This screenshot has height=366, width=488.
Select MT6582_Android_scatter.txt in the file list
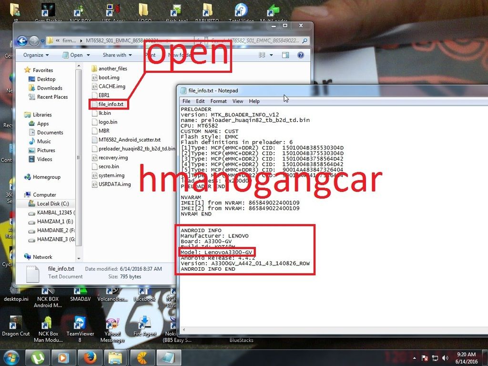[129, 140]
